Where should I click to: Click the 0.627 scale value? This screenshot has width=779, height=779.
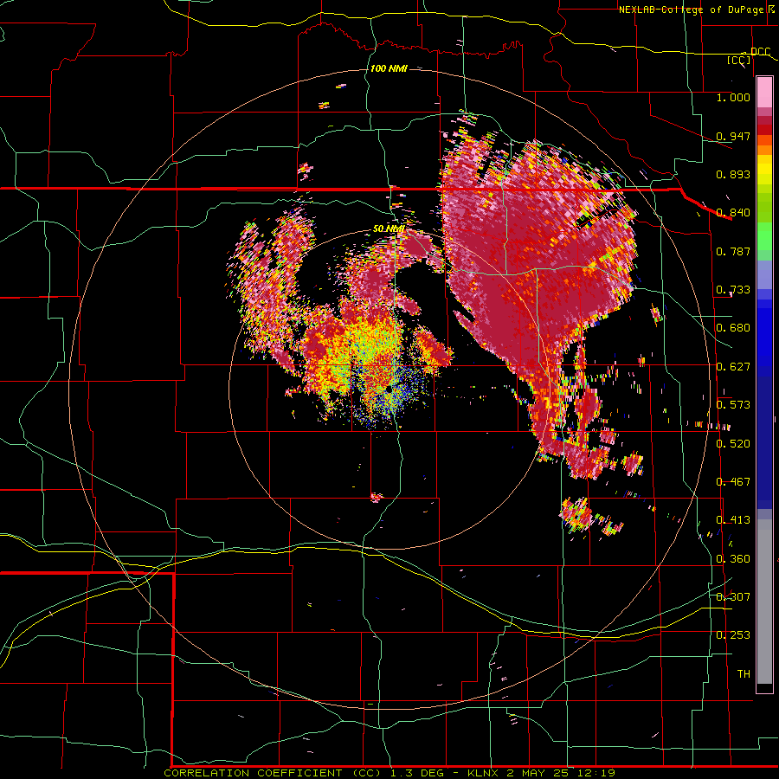point(733,367)
